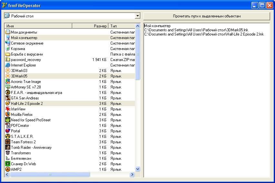Click the 3DMark05 shortcut icon
Screen dimensions: 275x183
tap(8, 76)
